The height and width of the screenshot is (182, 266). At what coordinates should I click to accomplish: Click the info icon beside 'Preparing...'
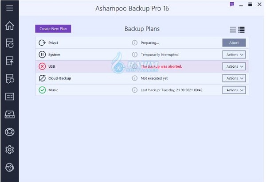tap(134, 43)
